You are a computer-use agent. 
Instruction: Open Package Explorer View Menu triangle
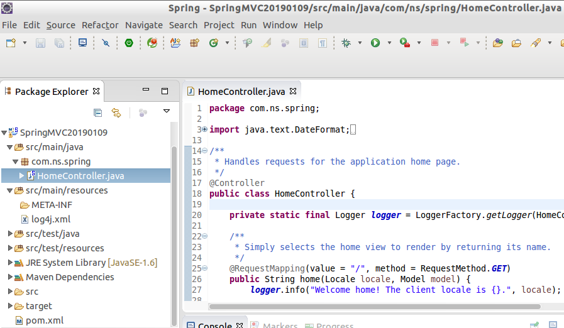(x=167, y=111)
